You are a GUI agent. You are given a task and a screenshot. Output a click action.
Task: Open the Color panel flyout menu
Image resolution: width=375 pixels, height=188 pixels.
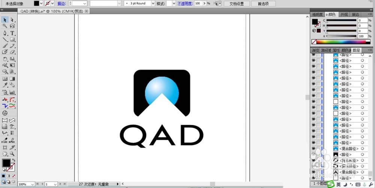click(370, 15)
